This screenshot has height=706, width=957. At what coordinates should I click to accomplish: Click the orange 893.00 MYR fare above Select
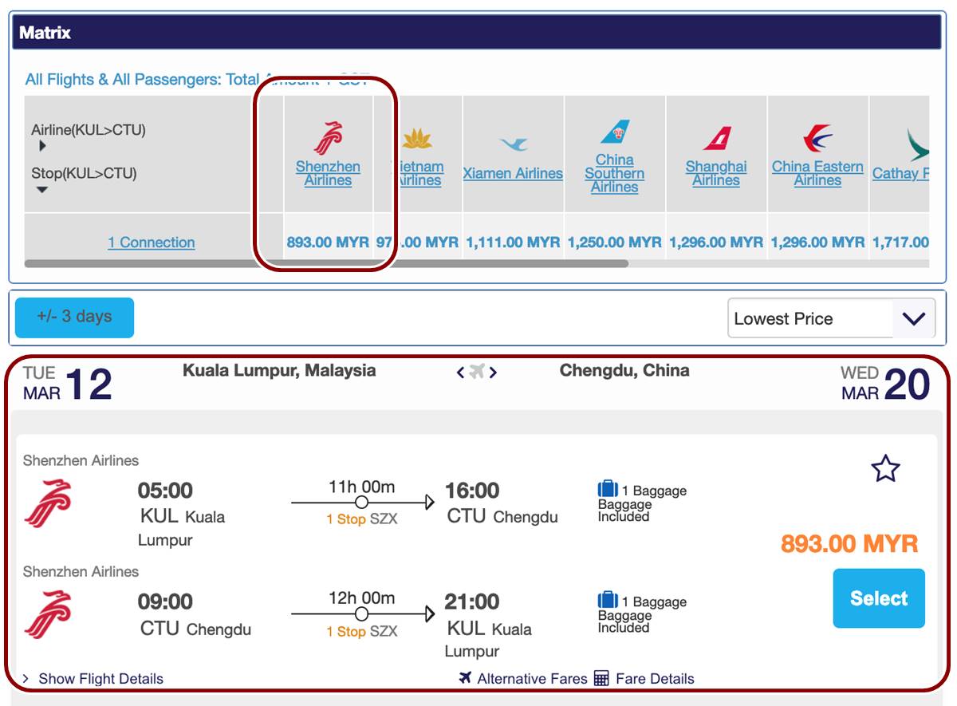tap(849, 544)
